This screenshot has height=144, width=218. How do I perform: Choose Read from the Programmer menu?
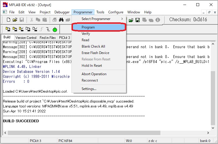point(99,40)
